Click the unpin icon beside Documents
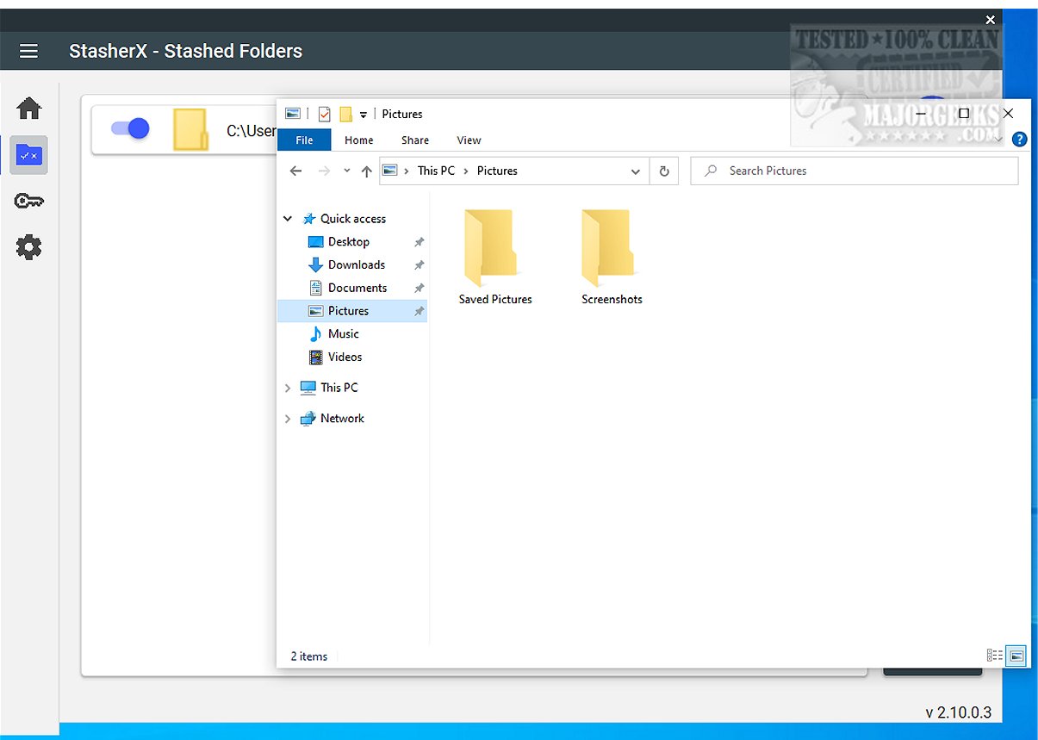Screen dimensions: 1038x740 420,289
